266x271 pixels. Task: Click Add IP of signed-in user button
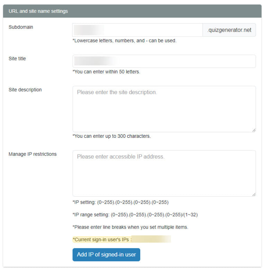(106, 255)
